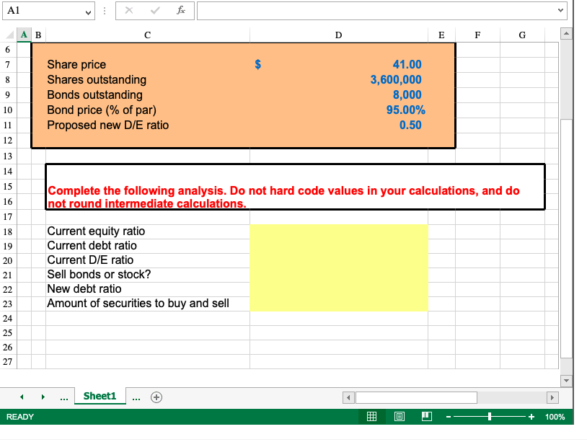Click into the formula bar input
Screen dimensions: 587x442
(x=376, y=11)
